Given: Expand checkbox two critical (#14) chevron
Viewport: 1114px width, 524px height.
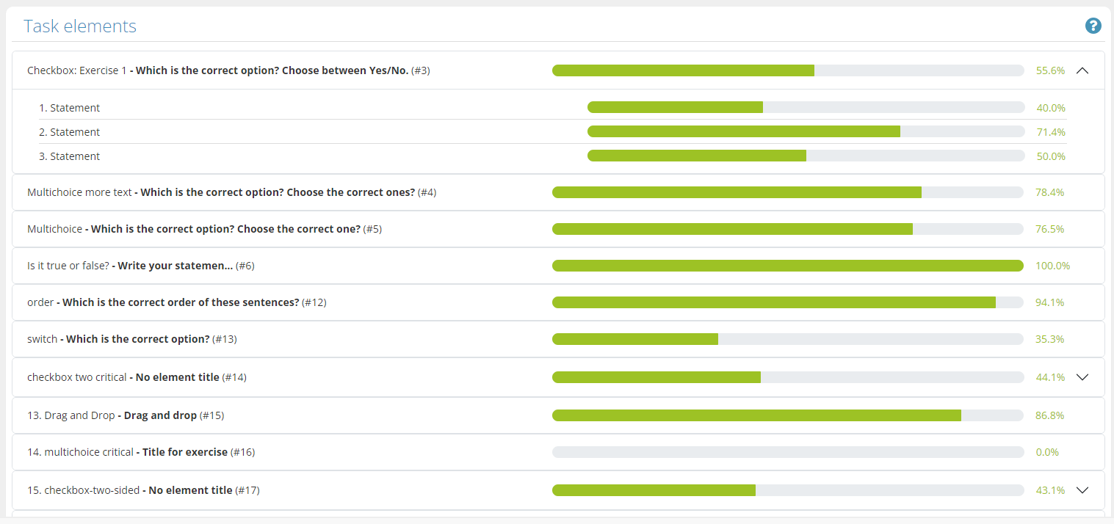Looking at the screenshot, I should click(x=1082, y=377).
